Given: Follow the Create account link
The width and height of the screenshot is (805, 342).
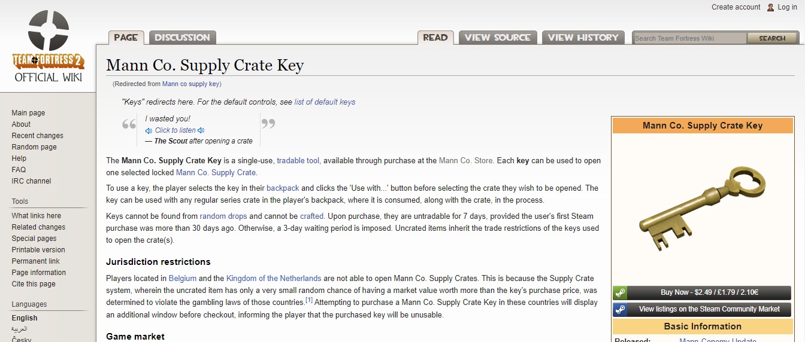Looking at the screenshot, I should click(736, 7).
